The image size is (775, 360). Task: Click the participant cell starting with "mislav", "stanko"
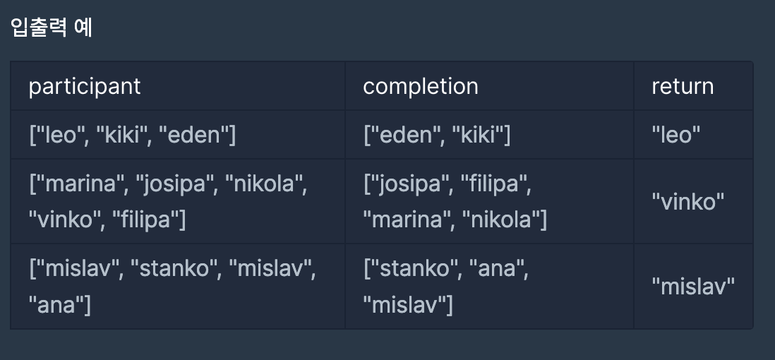point(178,287)
